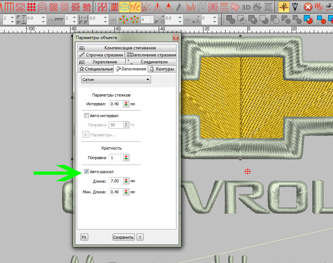The image size is (333, 263).
Task: Choose the crosshatch grid fill icon
Action: click(x=53, y=7)
